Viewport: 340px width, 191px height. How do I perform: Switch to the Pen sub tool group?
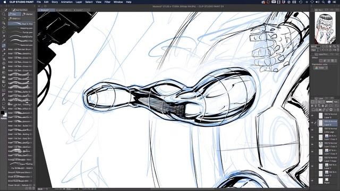click(14, 14)
